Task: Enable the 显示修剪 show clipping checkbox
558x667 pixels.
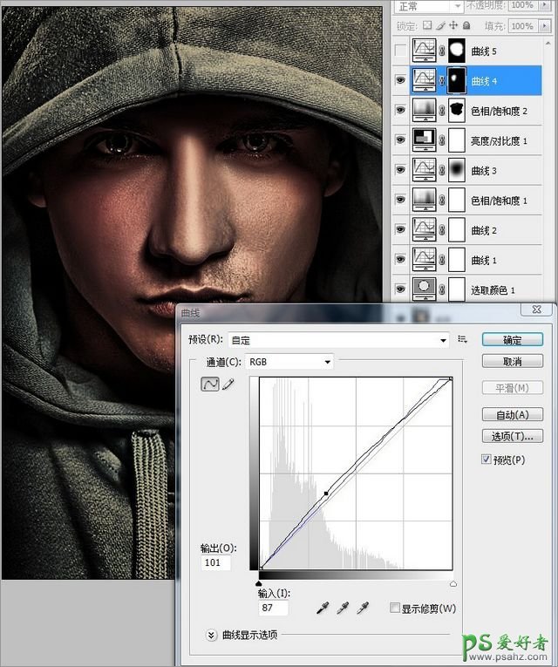Action: click(x=395, y=609)
